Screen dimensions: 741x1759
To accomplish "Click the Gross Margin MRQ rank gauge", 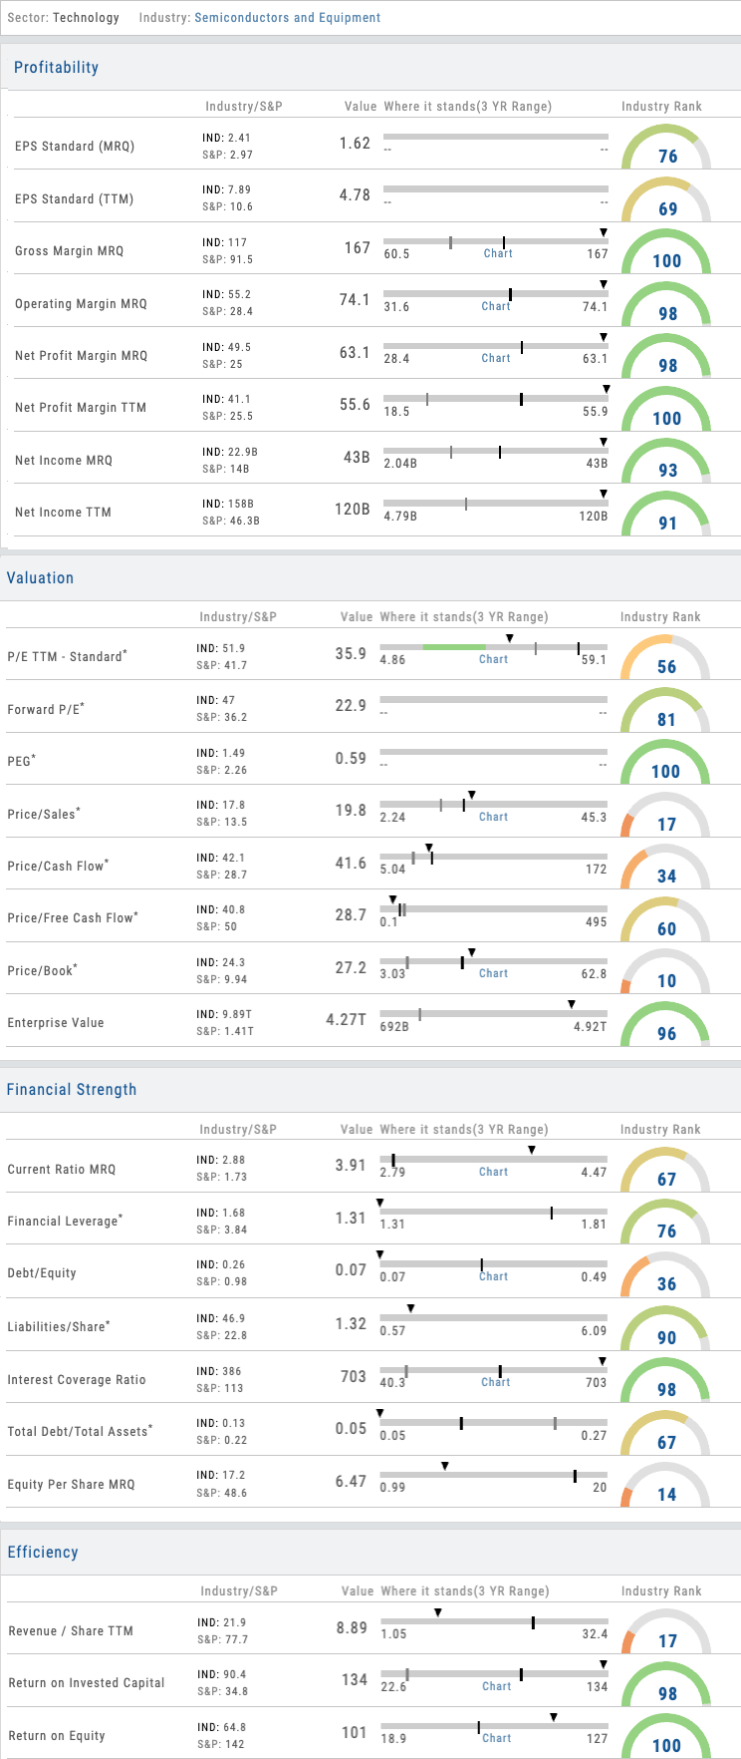I will 666,253.
